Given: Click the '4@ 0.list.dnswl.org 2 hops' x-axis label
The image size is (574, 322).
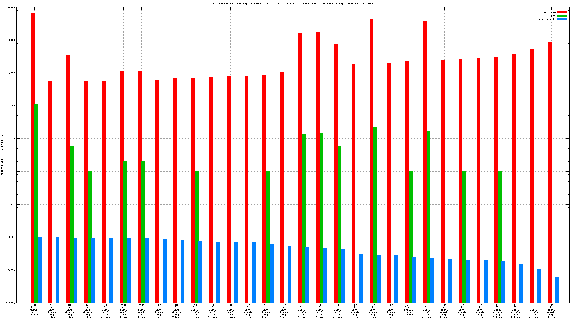Looking at the screenshot, I should [284, 311].
